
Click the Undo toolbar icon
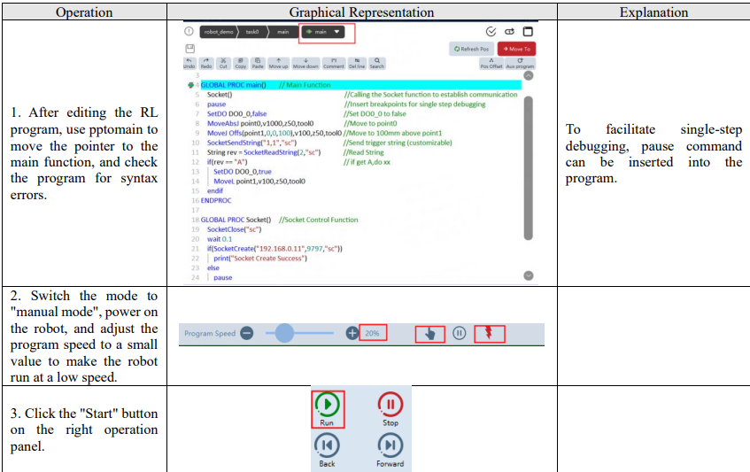[x=189, y=63]
